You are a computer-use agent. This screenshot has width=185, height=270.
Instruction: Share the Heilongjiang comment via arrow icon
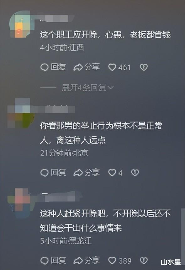coord(78,261)
